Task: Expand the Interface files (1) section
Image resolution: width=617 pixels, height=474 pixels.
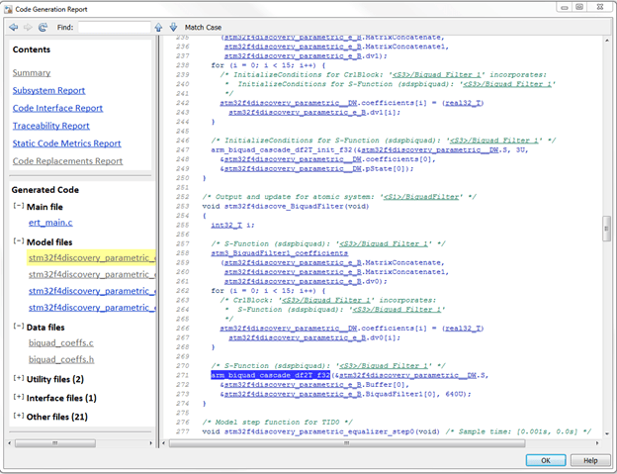Action: coord(19,397)
